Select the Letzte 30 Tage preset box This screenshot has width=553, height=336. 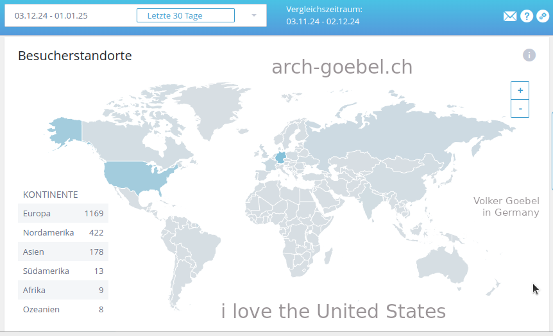point(185,15)
